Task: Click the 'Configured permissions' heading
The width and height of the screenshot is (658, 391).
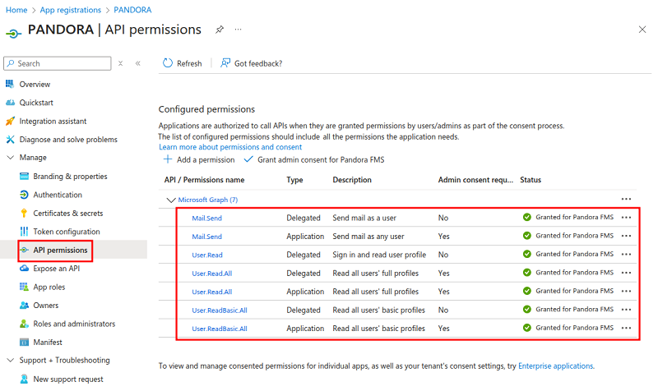Action: [x=206, y=109]
